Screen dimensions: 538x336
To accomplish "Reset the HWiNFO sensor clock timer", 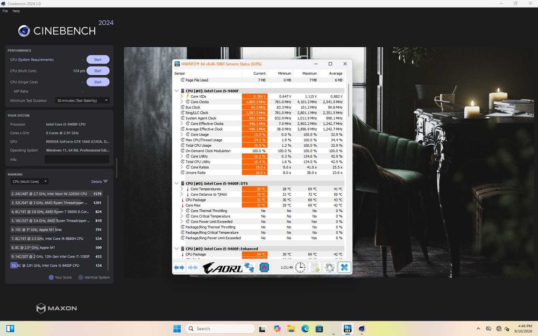I will coord(300,267).
